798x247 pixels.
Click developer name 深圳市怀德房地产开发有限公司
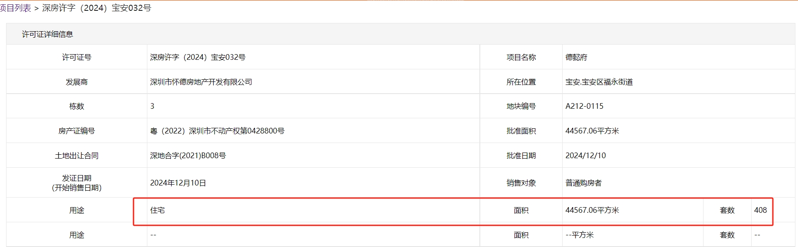(201, 82)
